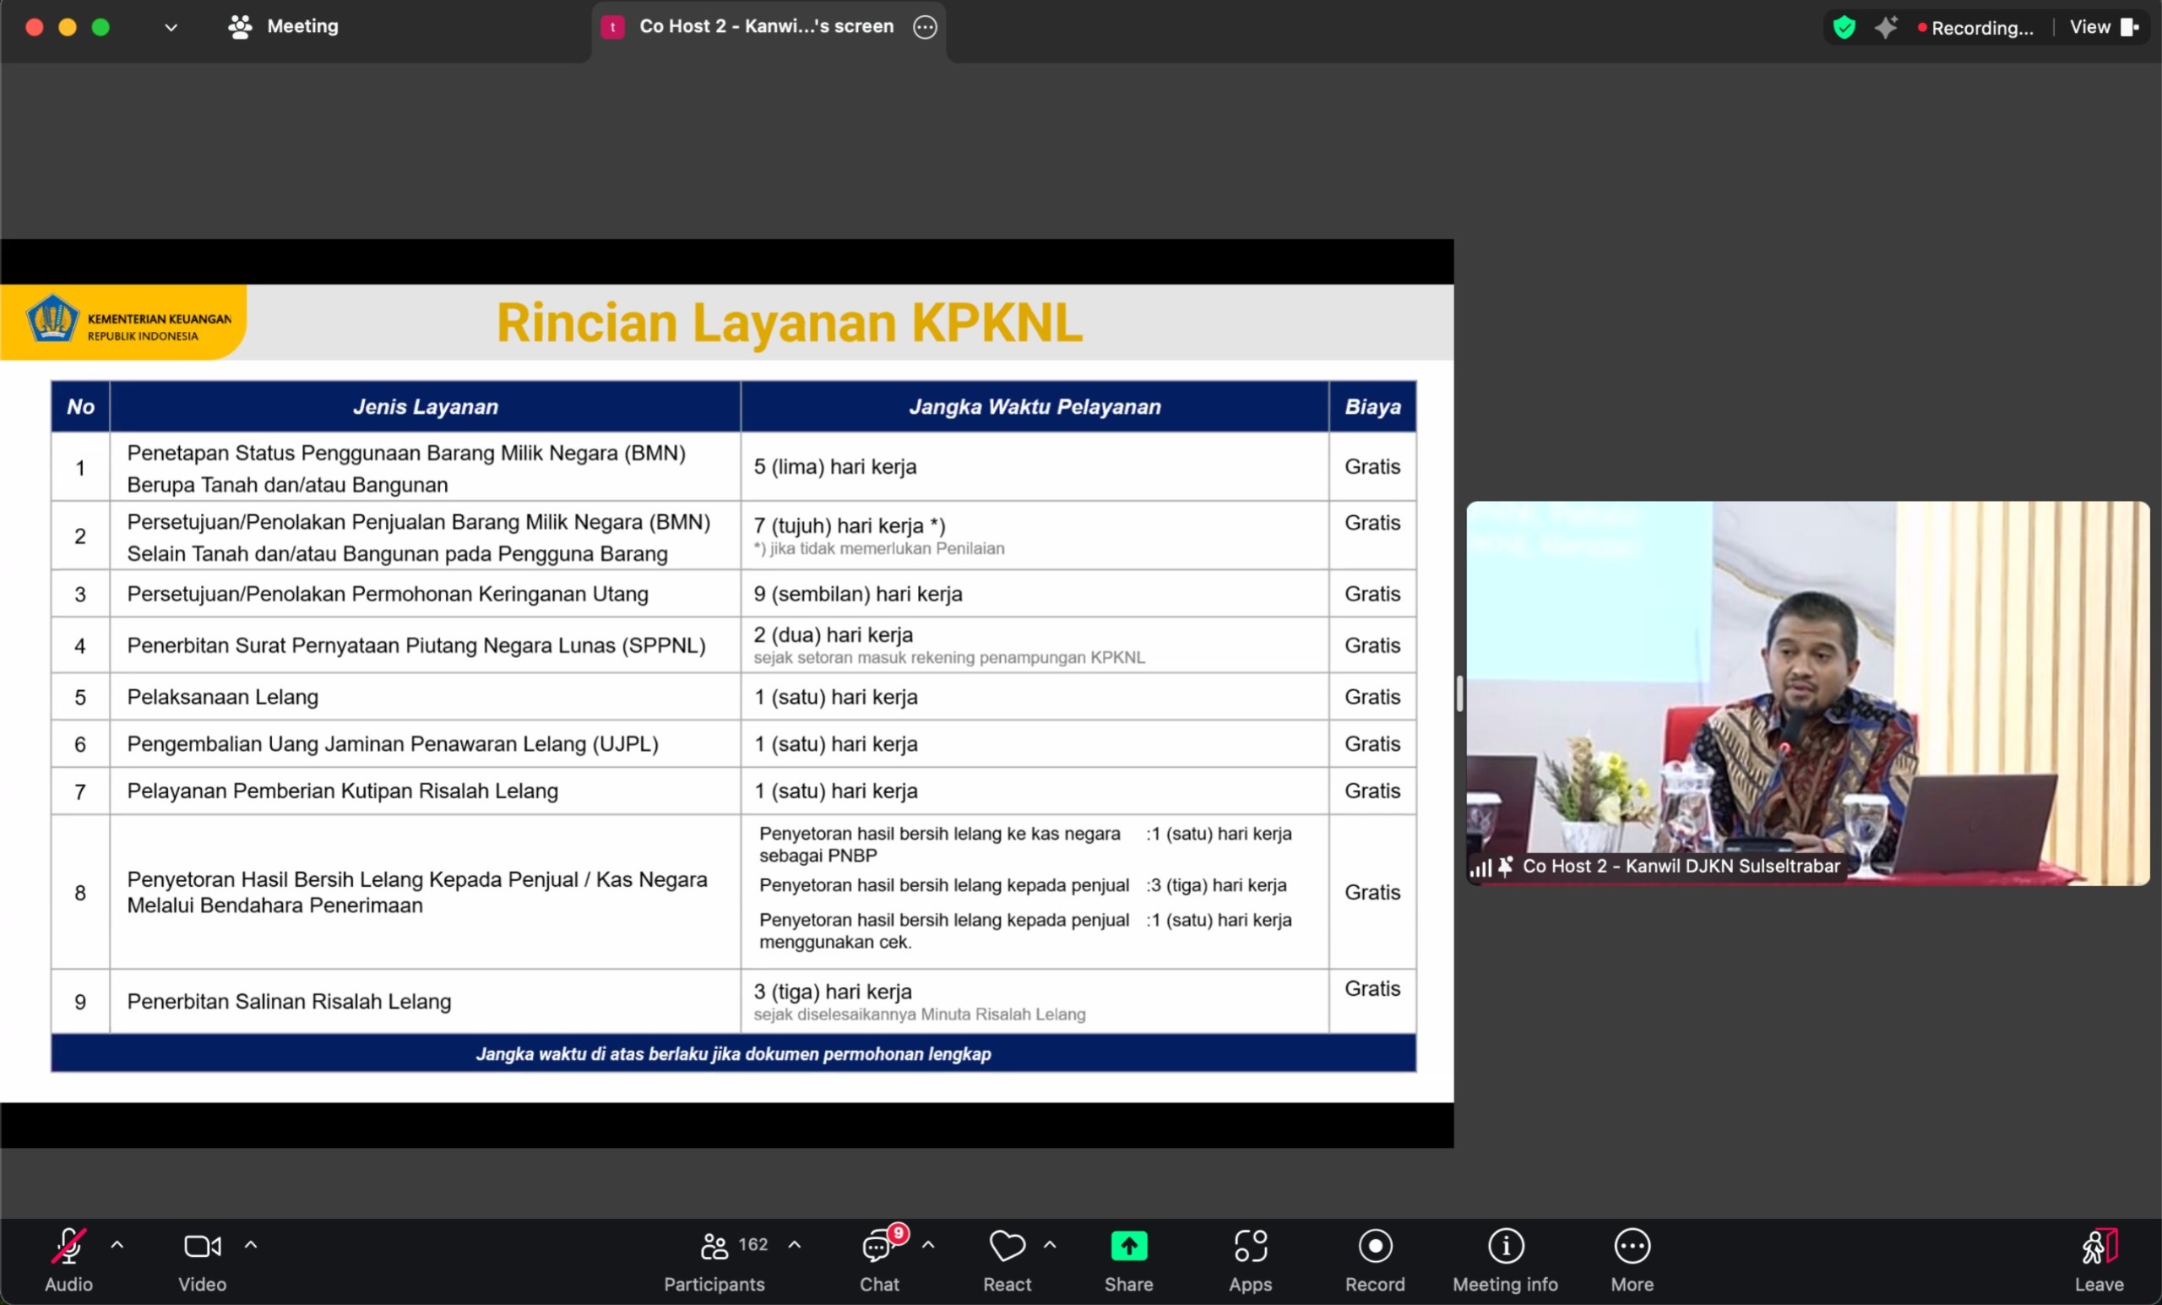Screen dimensions: 2162x1305
Task: Expand the caret next to Participants count
Action: [794, 1244]
